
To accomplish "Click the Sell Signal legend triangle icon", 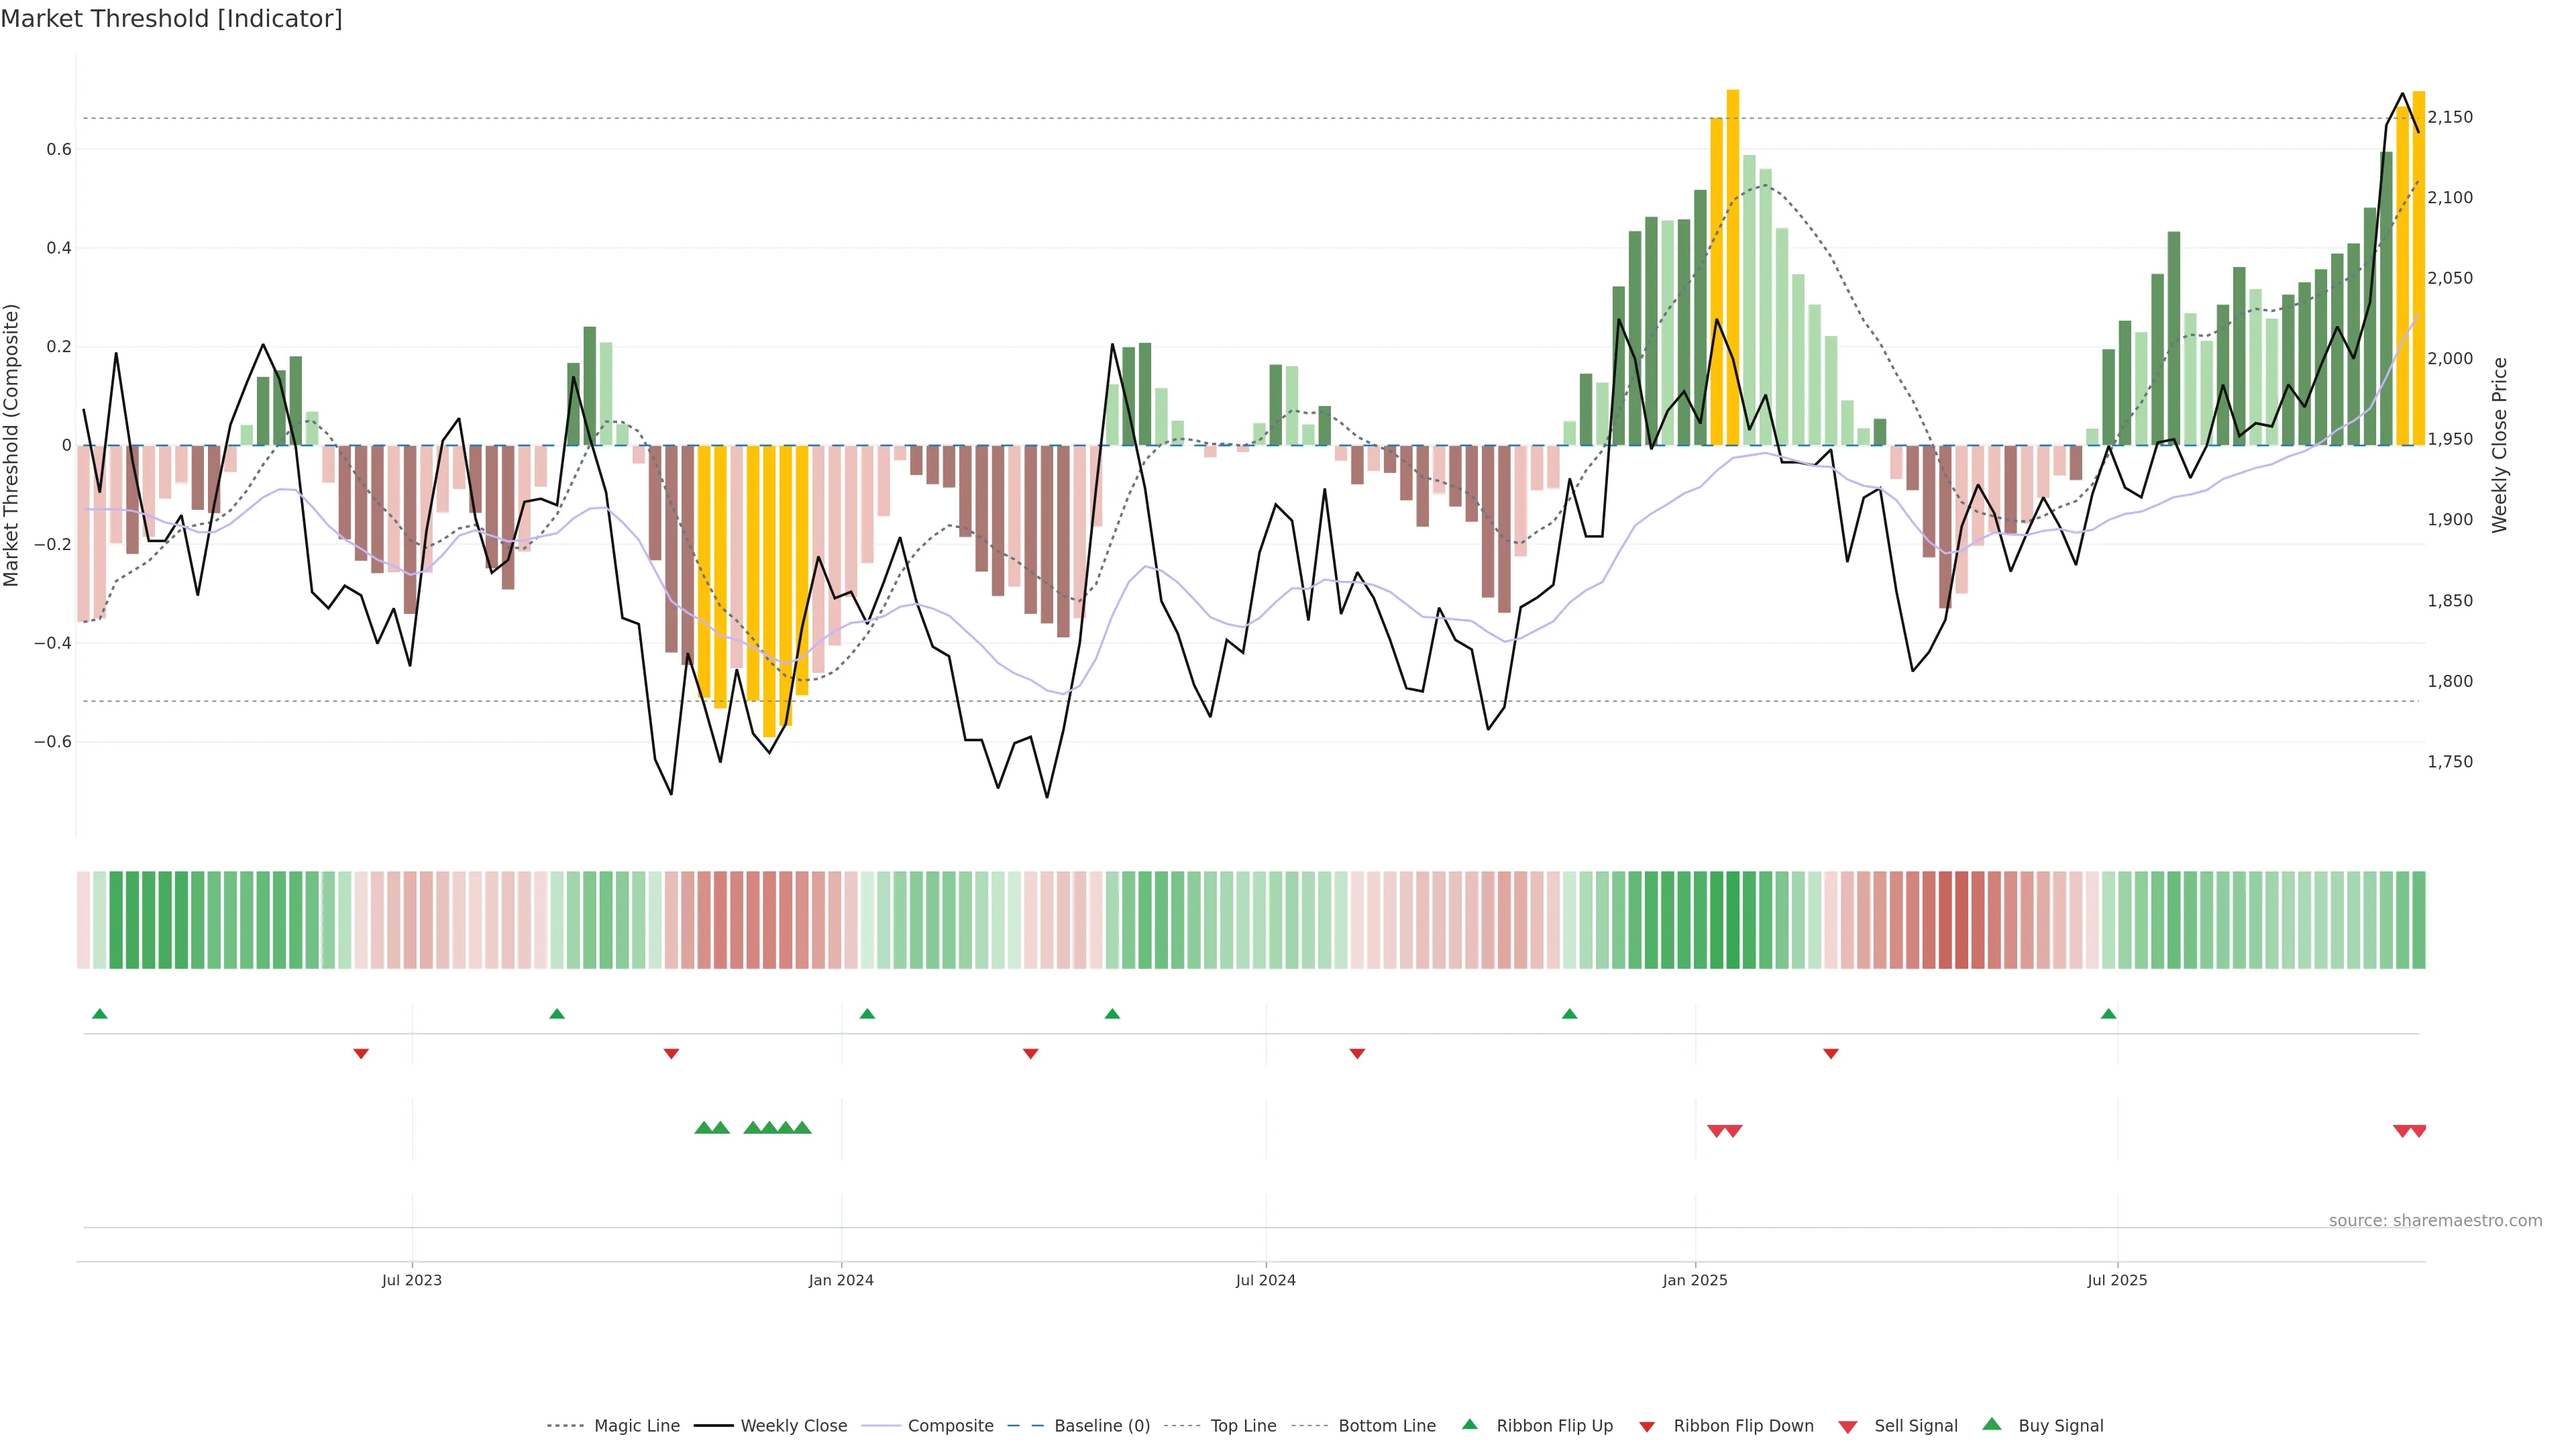I will [1848, 1427].
